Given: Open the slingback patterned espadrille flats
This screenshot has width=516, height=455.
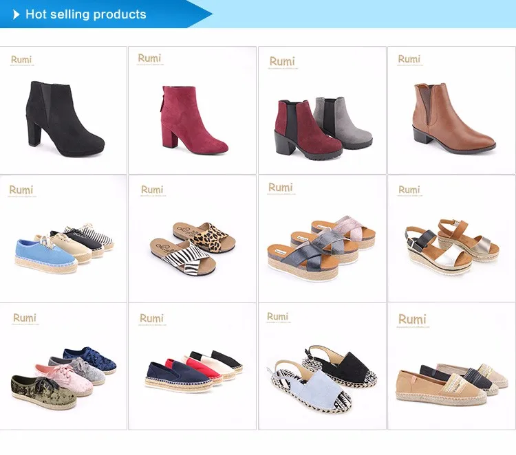Looking at the screenshot, I should coord(322,366).
